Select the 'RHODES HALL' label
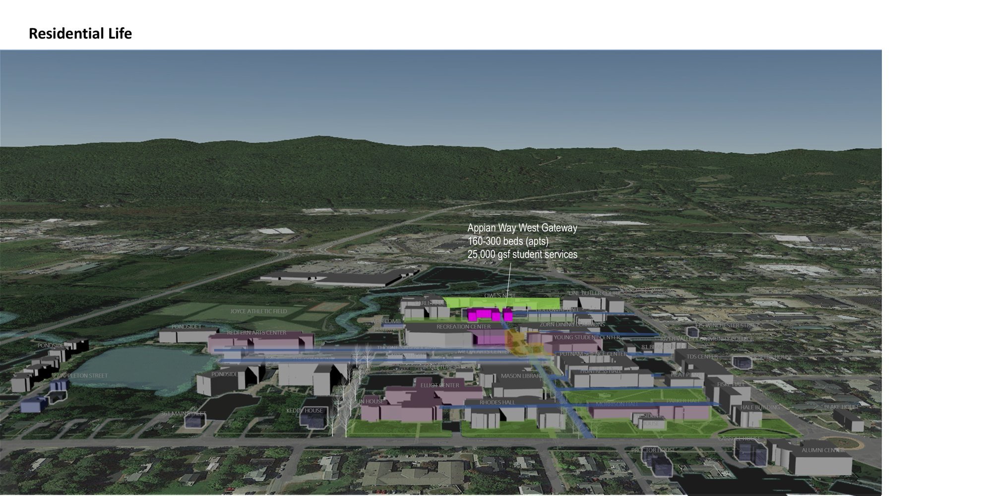The width and height of the screenshot is (992, 496). [497, 402]
